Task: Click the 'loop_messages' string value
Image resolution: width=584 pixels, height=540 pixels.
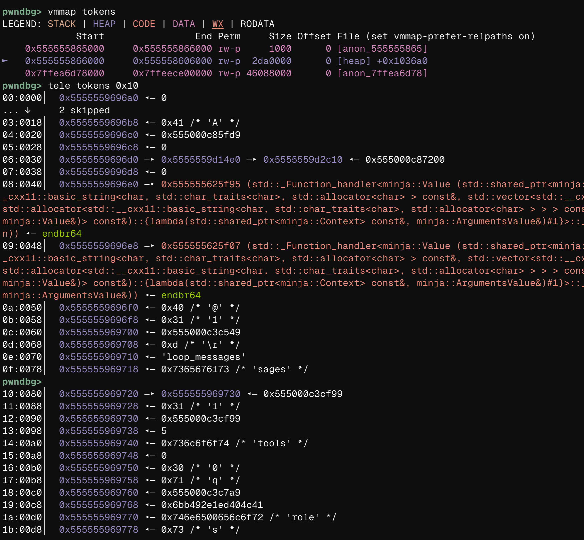Action: (203, 357)
